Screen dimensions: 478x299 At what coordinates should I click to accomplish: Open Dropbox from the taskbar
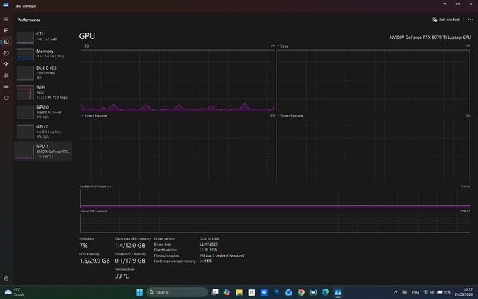tap(264, 292)
